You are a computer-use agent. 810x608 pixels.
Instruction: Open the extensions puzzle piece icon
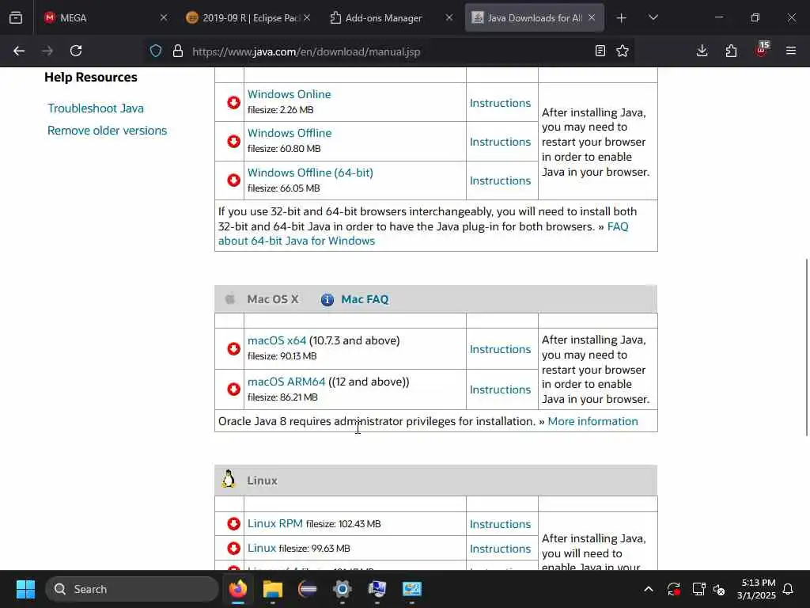(x=731, y=51)
